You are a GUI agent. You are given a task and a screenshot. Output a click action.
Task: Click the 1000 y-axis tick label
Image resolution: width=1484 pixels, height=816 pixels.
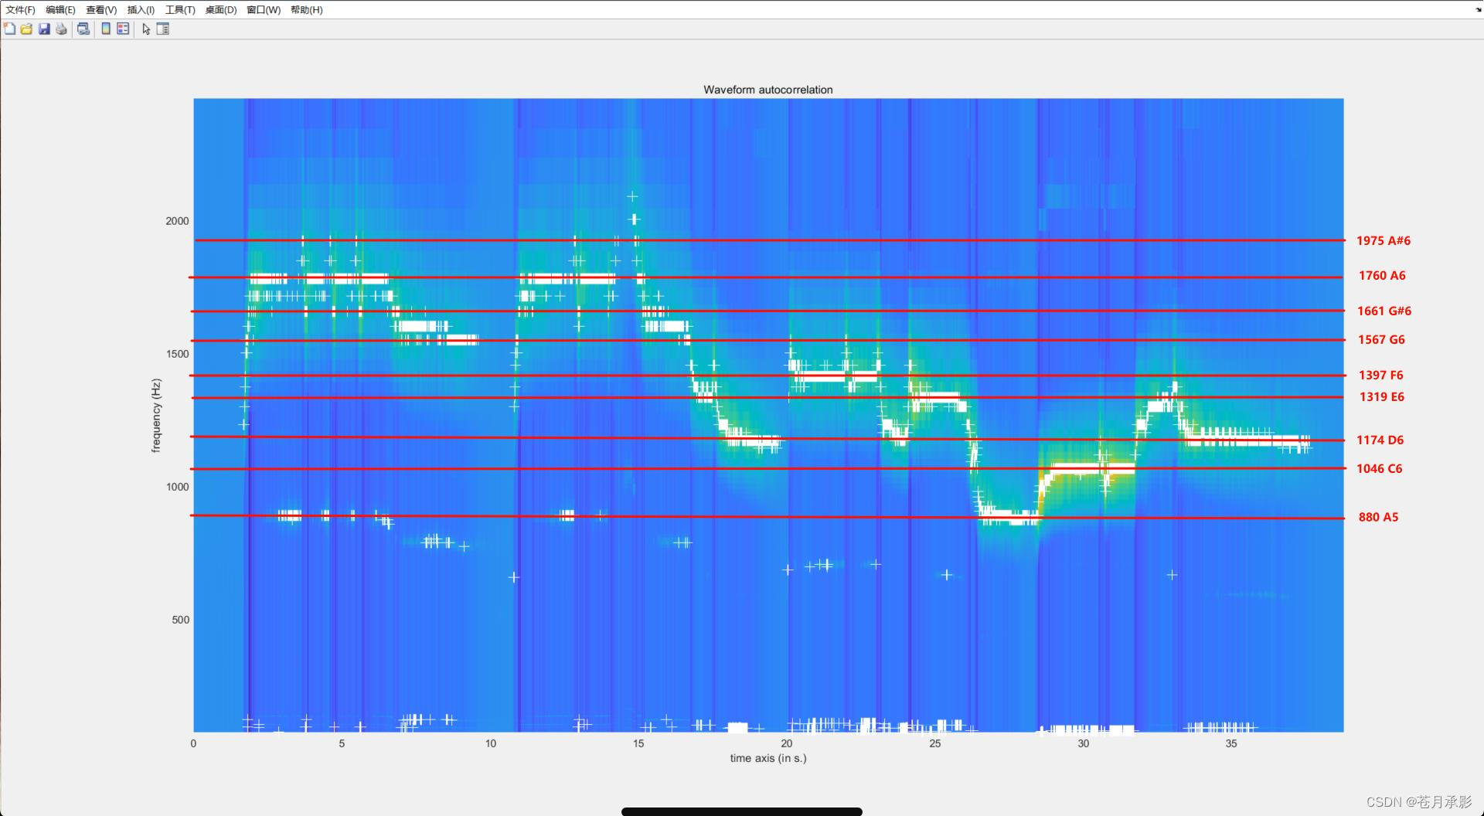point(177,487)
